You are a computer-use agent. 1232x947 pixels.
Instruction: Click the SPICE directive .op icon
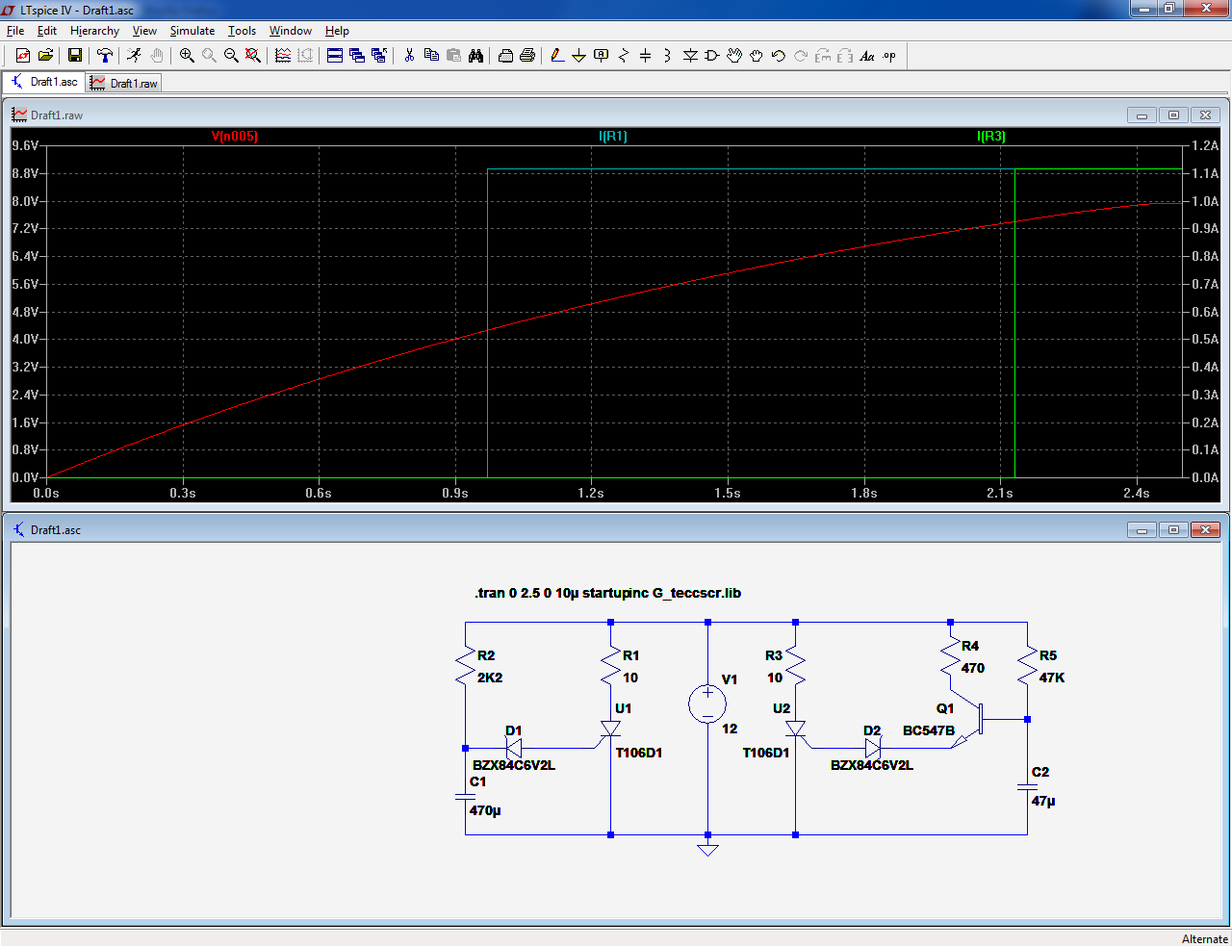pos(889,56)
